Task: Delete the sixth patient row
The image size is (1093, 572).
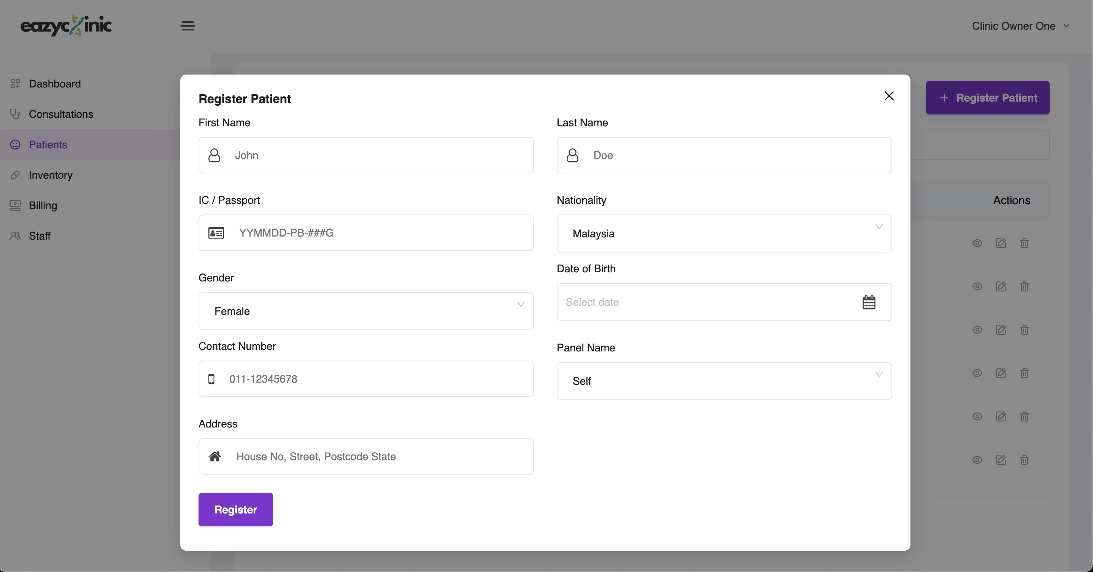Action: coord(1024,459)
